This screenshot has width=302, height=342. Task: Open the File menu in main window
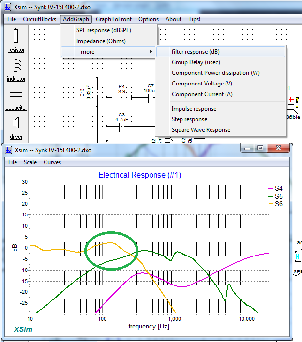(x=12, y=19)
